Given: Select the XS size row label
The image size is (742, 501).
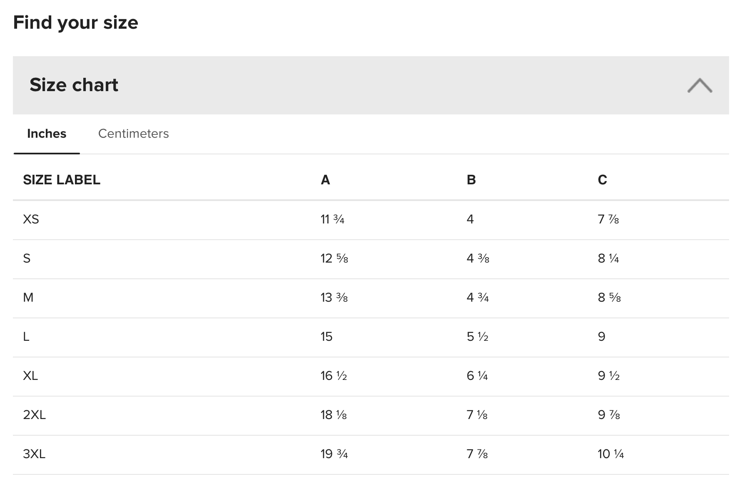Looking at the screenshot, I should click(31, 219).
